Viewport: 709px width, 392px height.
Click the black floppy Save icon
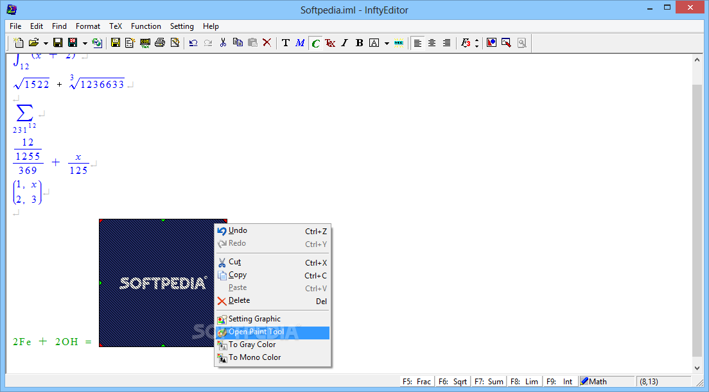click(x=58, y=43)
